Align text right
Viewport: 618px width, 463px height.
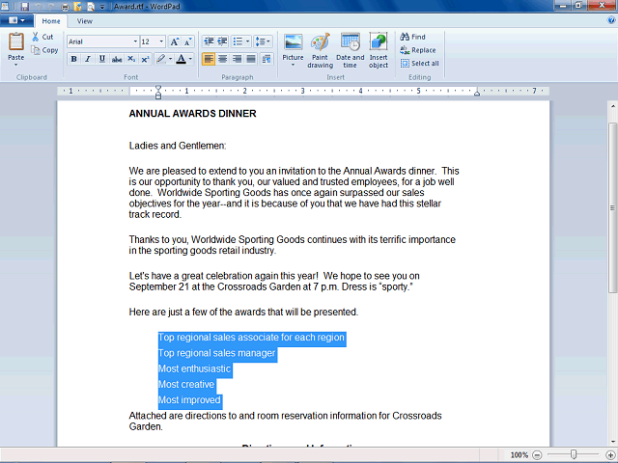coord(237,59)
